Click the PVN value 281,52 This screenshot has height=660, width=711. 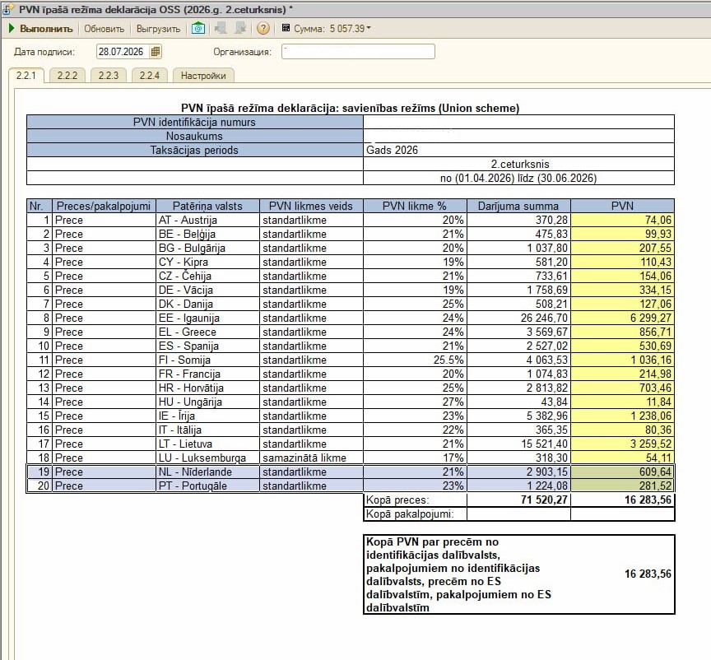pyautogui.click(x=623, y=486)
